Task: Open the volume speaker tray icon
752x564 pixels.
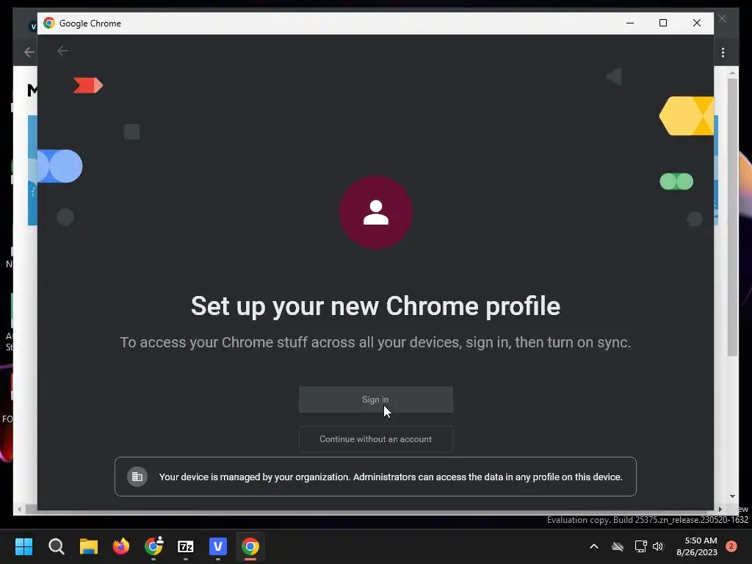Action: point(658,546)
